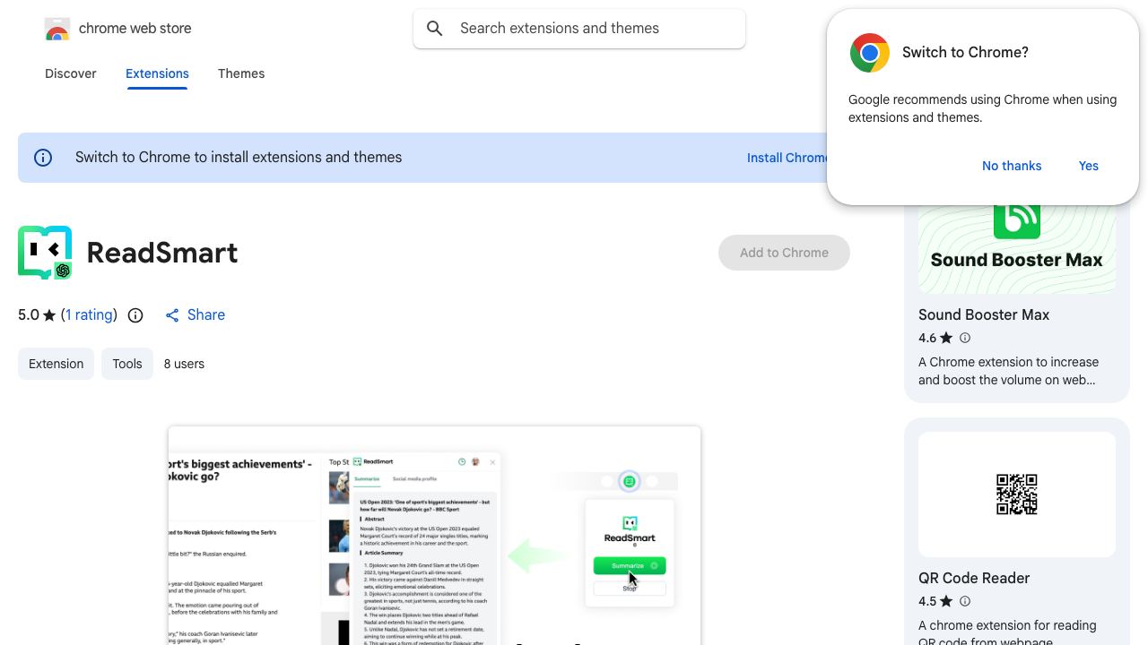Click the info icon in blue banner
Viewport: 1148px width, 645px height.
pos(43,158)
